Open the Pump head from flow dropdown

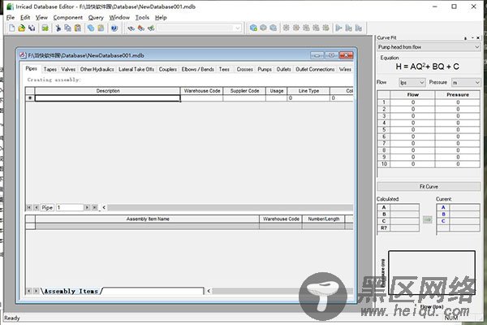[x=476, y=47]
